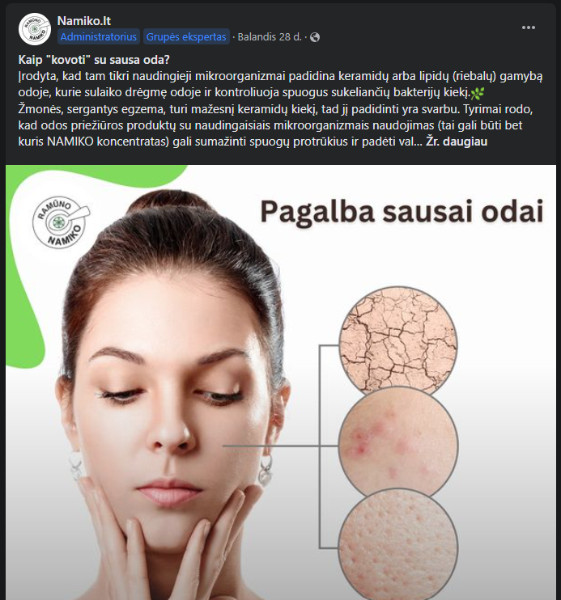Expand the post with Žr. daugiau
The image size is (561, 600).
pos(457,142)
